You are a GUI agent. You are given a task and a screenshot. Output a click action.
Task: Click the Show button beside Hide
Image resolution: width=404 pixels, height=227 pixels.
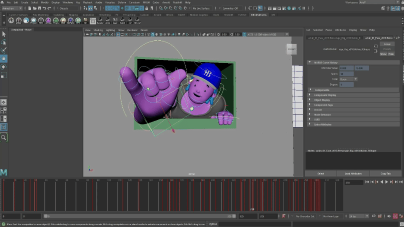pyautogui.click(x=383, y=54)
